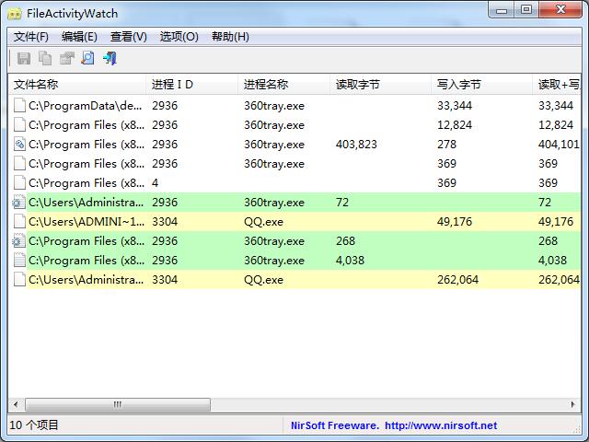This screenshot has width=589, height=442.
Task: Open the 文件(F) menu
Action: 31,37
